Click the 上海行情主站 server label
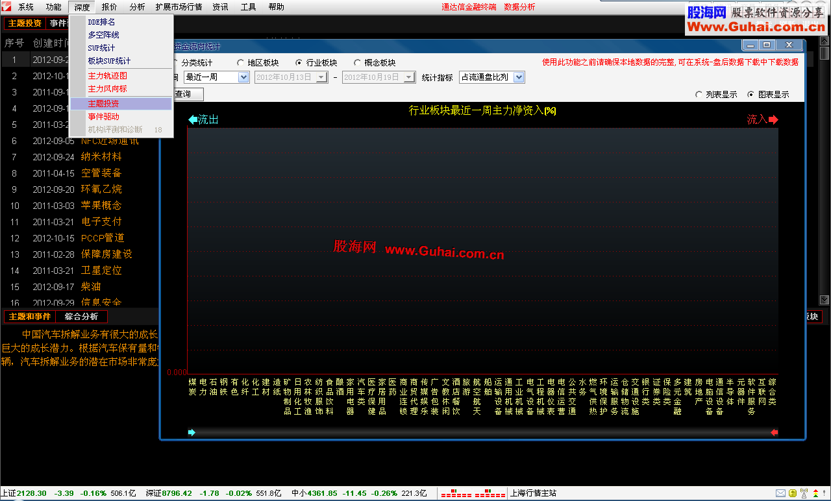 coord(534,494)
